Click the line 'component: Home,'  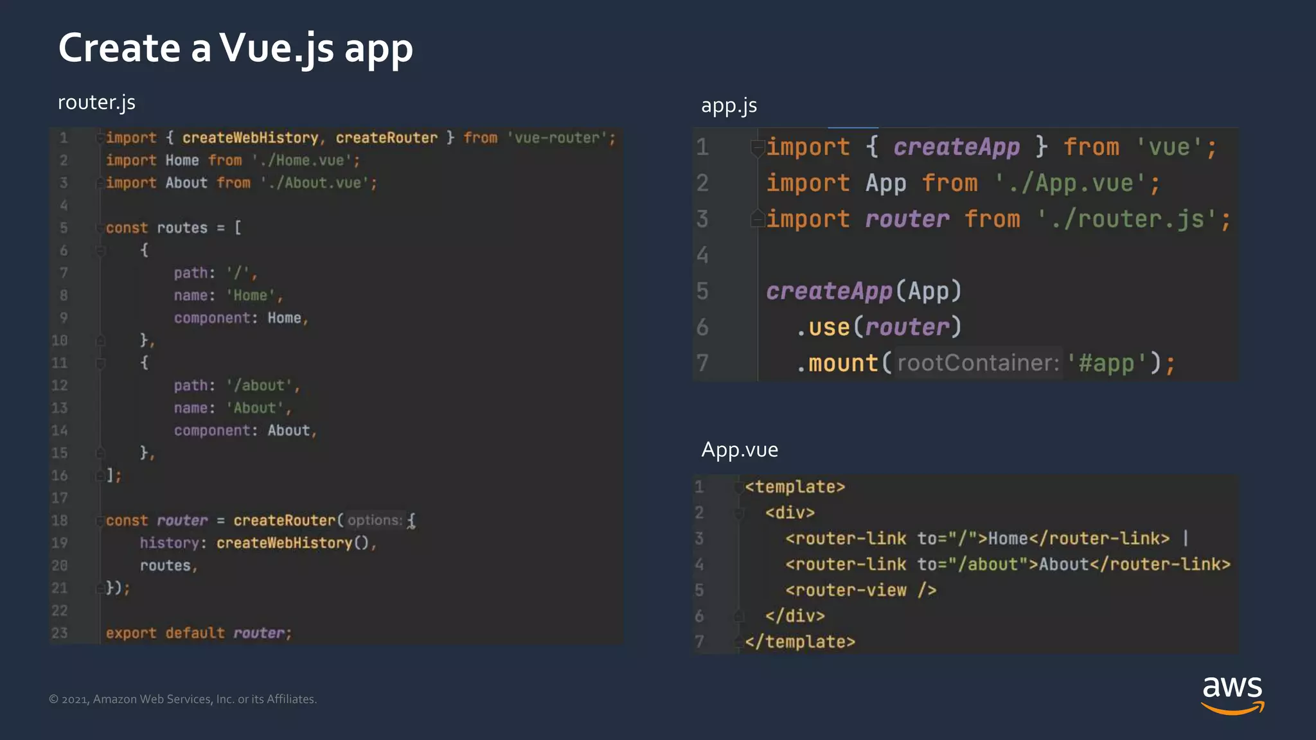pyautogui.click(x=241, y=318)
